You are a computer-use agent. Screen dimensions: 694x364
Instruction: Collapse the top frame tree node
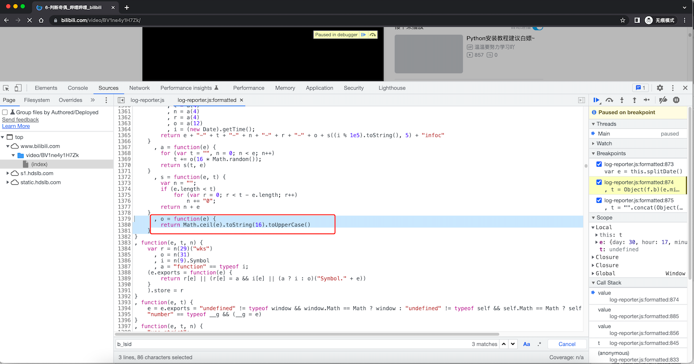pos(3,137)
